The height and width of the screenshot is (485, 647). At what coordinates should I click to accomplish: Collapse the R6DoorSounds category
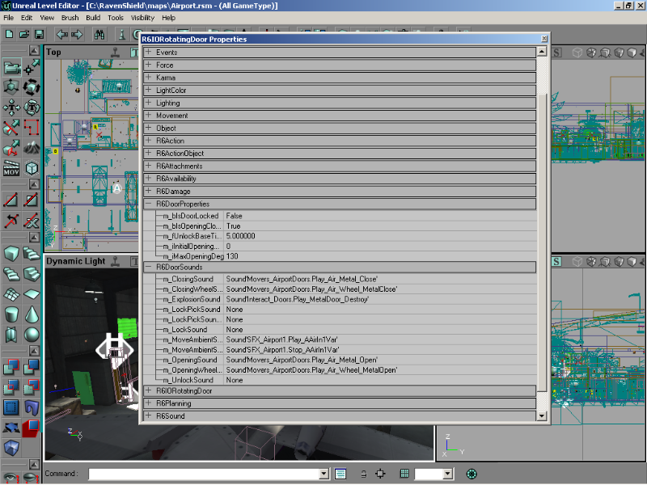tap(149, 267)
